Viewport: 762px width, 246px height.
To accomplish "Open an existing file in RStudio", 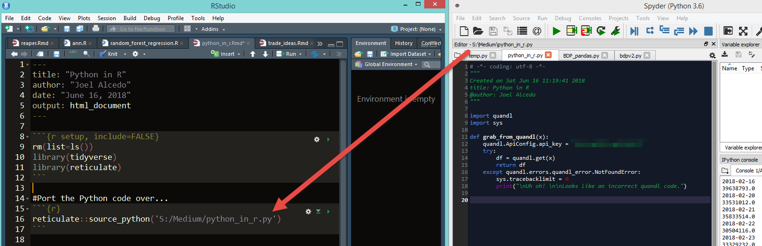I will coord(45,29).
